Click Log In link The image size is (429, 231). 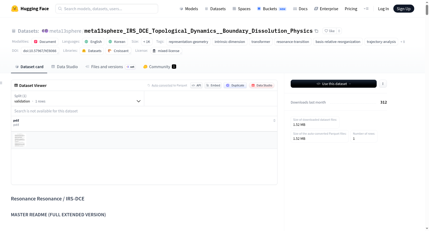coord(383,9)
